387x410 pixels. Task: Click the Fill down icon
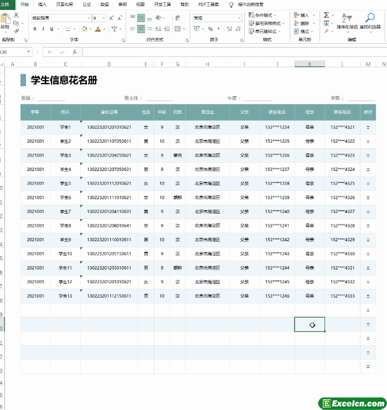(326, 24)
